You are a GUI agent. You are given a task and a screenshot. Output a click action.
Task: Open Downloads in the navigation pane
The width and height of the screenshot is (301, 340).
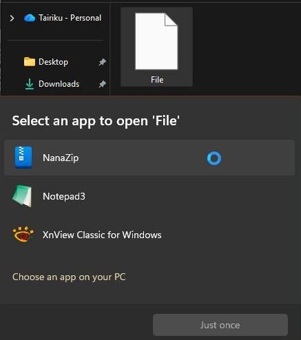[59, 84]
